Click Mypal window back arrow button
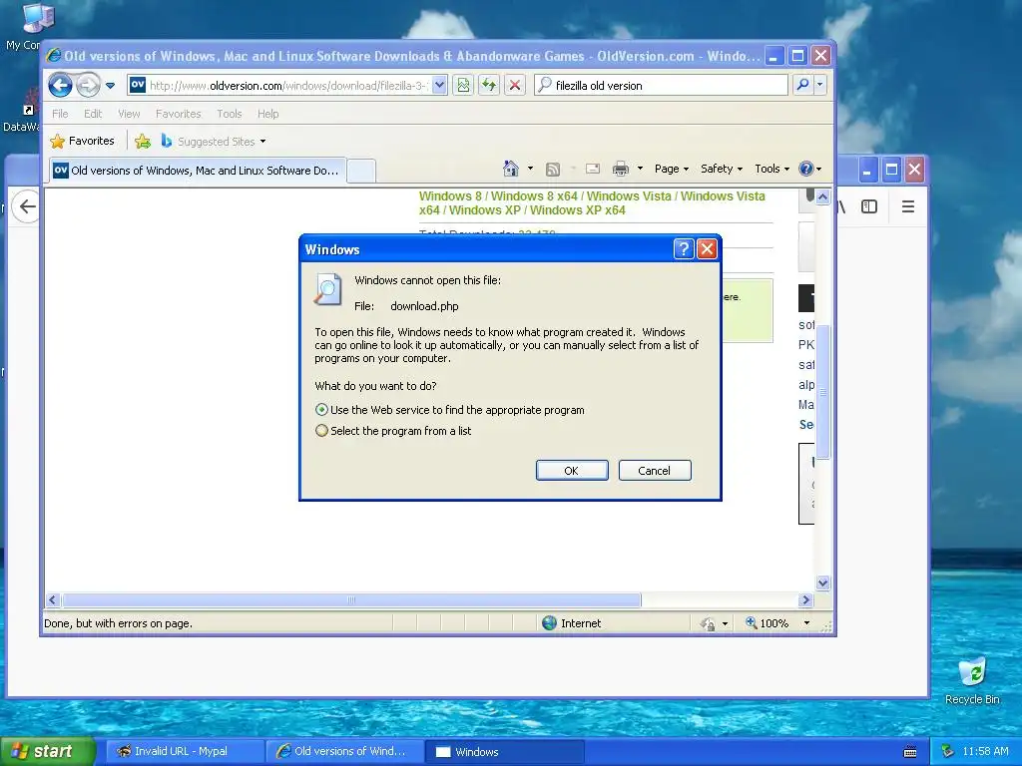The width and height of the screenshot is (1022, 766). point(27,206)
